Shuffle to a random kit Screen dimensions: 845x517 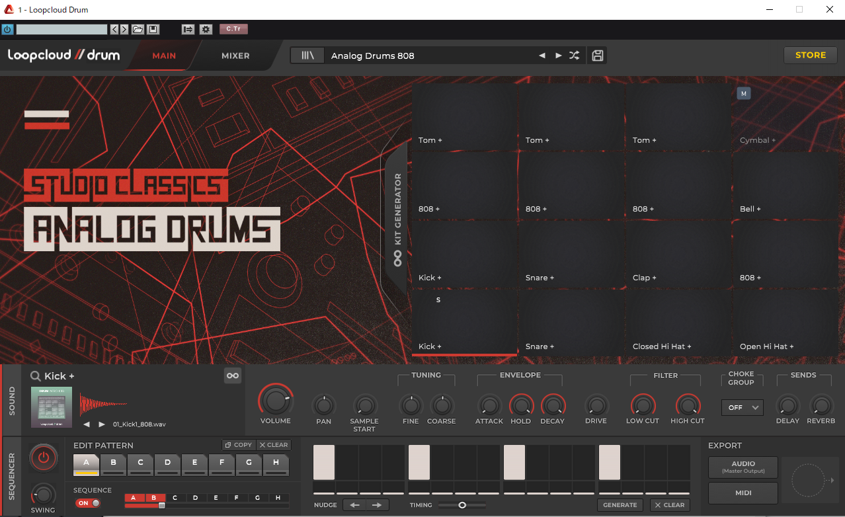(x=575, y=56)
